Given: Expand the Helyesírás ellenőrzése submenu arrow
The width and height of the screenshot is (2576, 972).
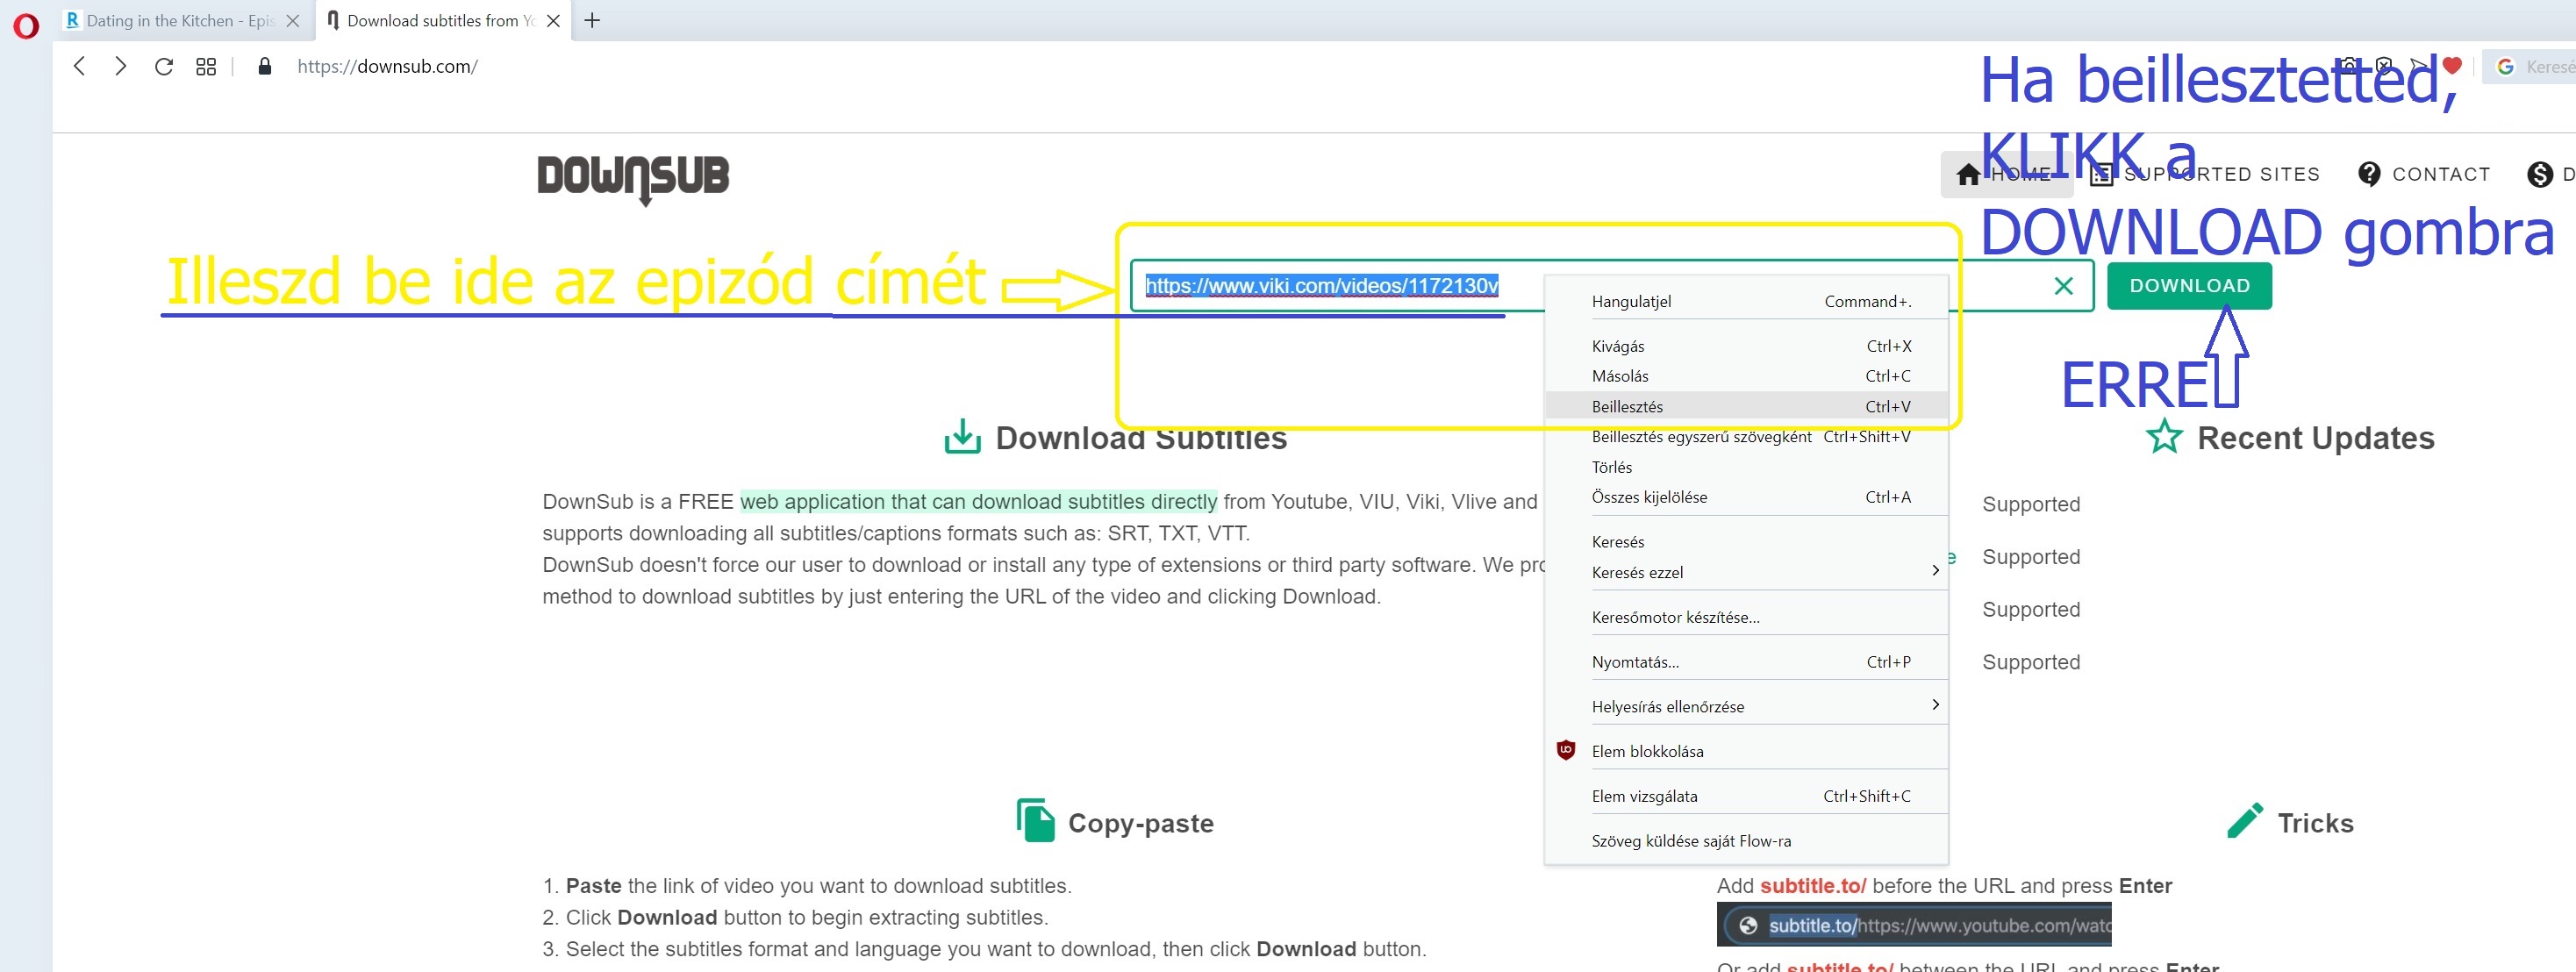Looking at the screenshot, I should 1936,705.
